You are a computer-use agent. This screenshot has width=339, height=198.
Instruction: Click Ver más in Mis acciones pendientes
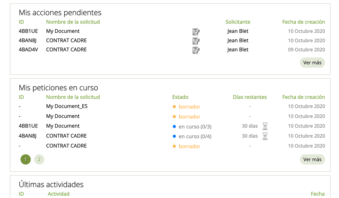[312, 62]
